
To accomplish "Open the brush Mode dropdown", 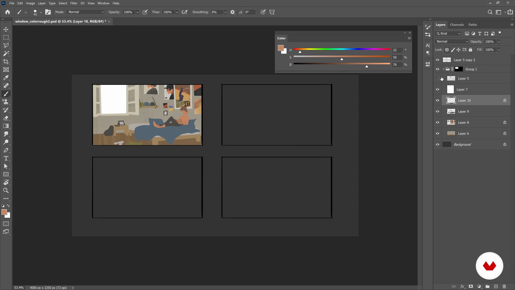I will pyautogui.click(x=86, y=12).
